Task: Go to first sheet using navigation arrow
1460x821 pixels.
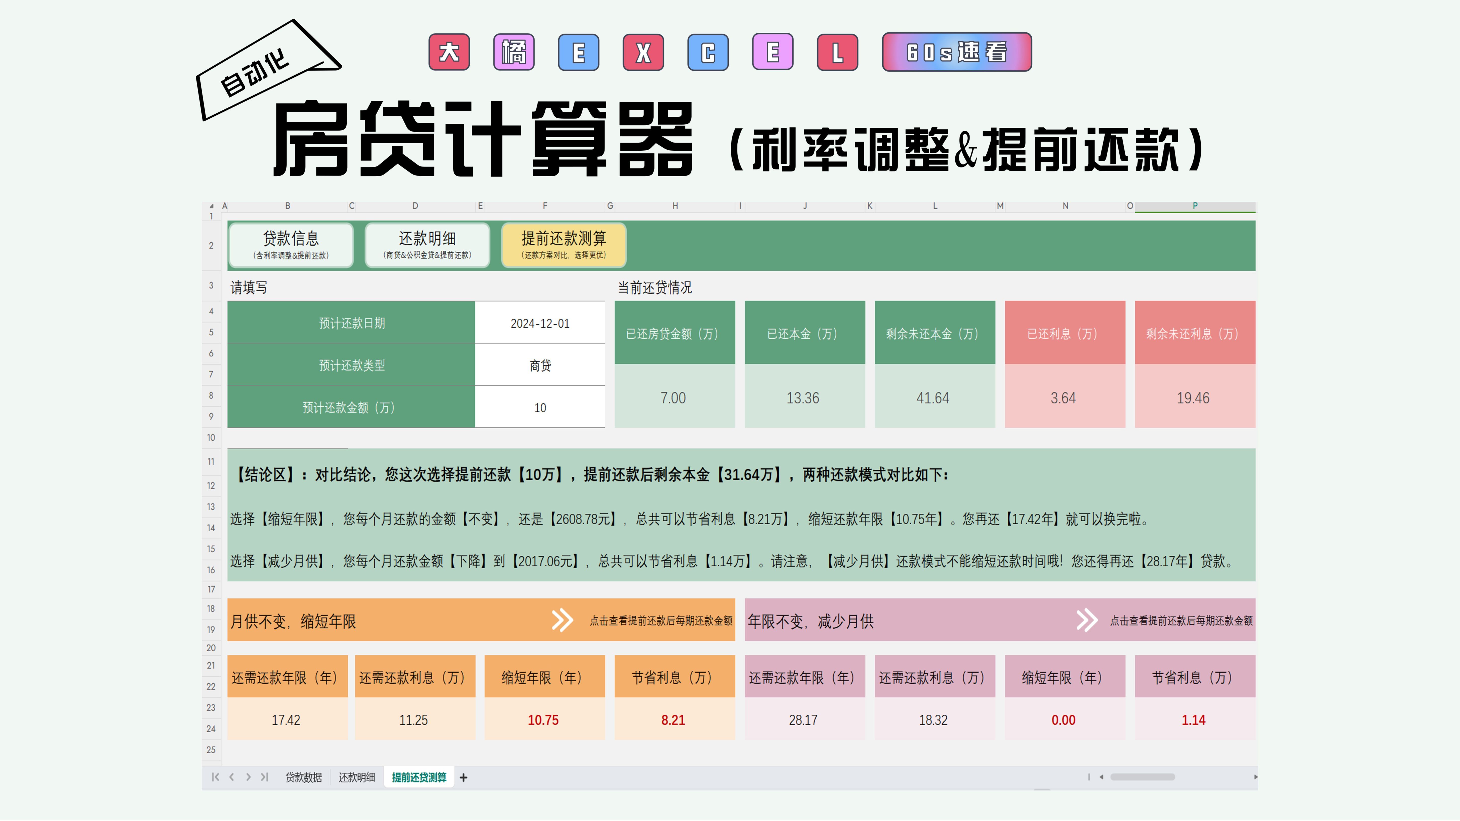Action: click(215, 777)
